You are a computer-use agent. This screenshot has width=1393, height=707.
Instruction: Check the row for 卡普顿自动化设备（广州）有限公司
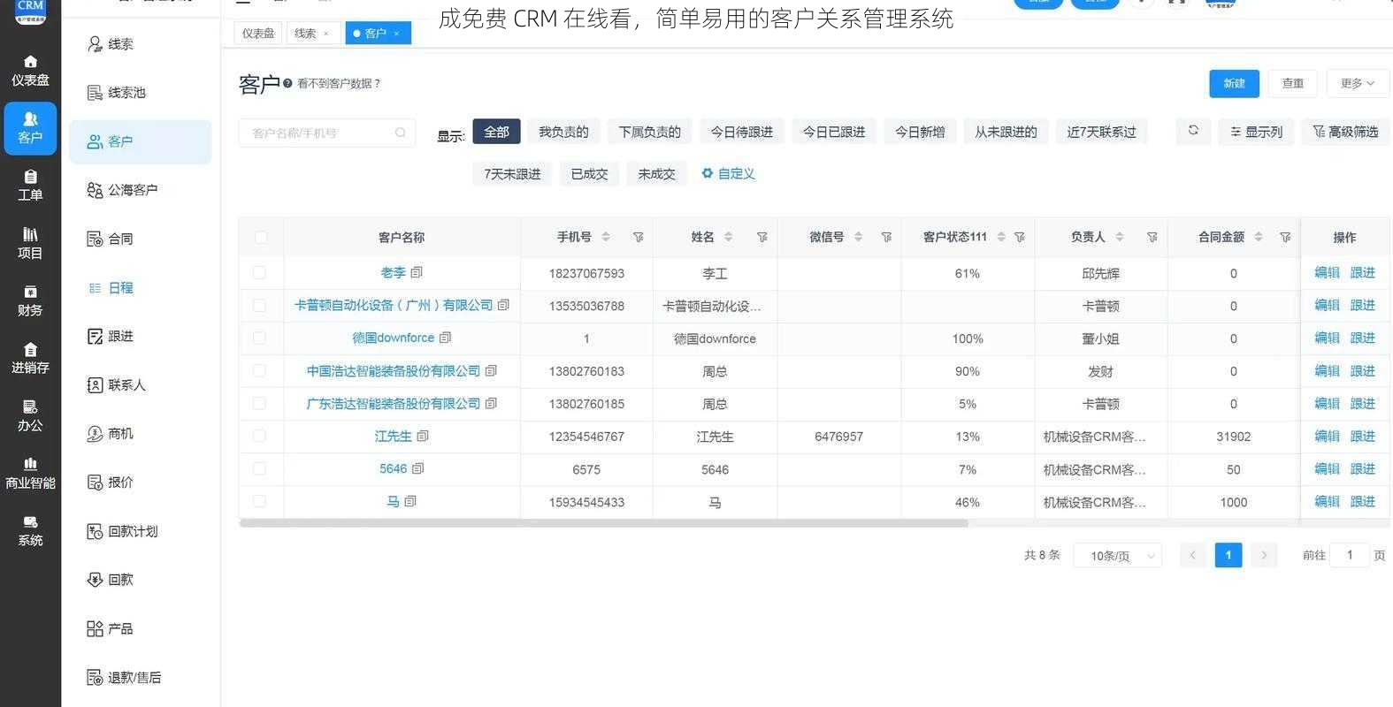coord(259,305)
